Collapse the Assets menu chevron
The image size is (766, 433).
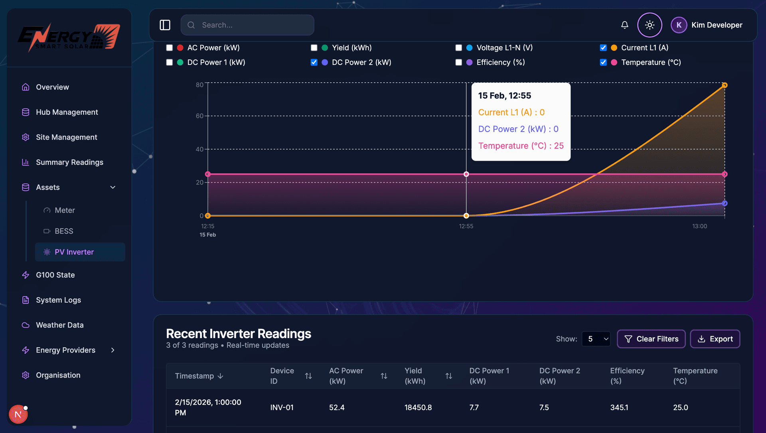click(113, 187)
